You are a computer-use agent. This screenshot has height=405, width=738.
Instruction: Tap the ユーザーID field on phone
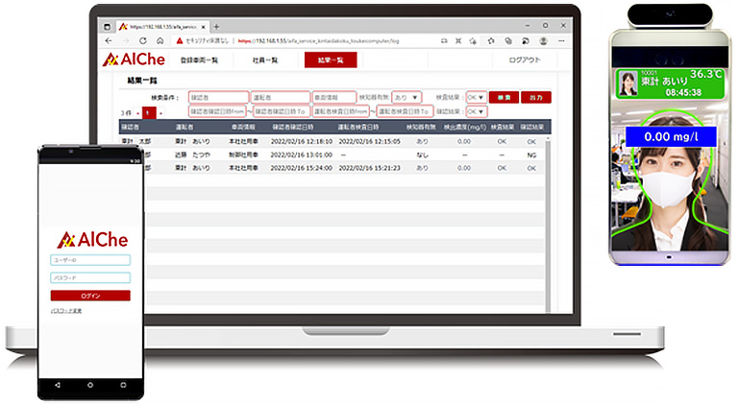pos(90,259)
